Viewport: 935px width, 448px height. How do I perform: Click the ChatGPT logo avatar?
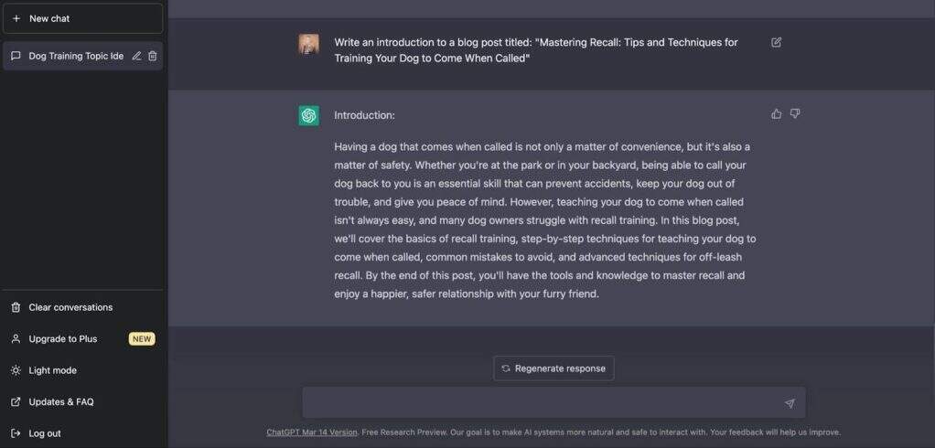pyautogui.click(x=309, y=115)
